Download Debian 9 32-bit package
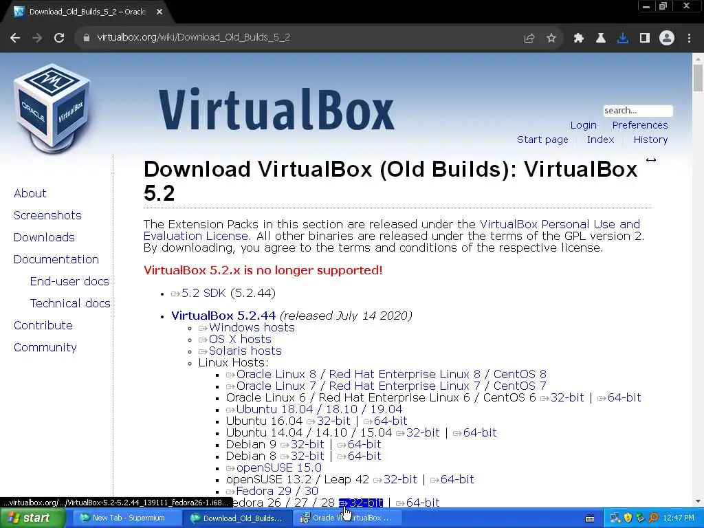 307,445
